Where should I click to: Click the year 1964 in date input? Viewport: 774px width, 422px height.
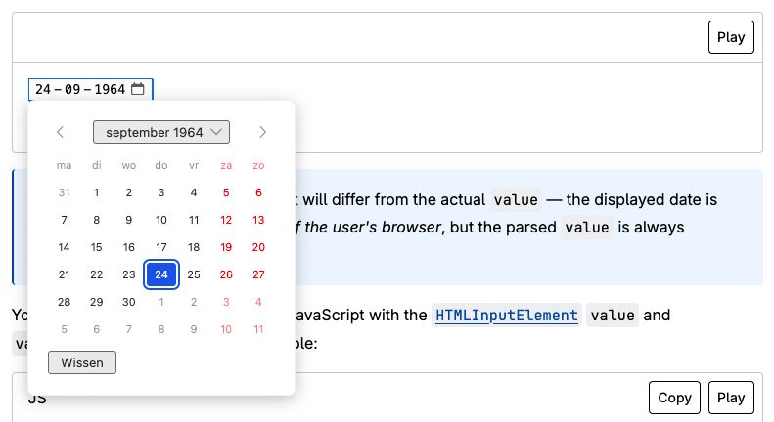110,89
